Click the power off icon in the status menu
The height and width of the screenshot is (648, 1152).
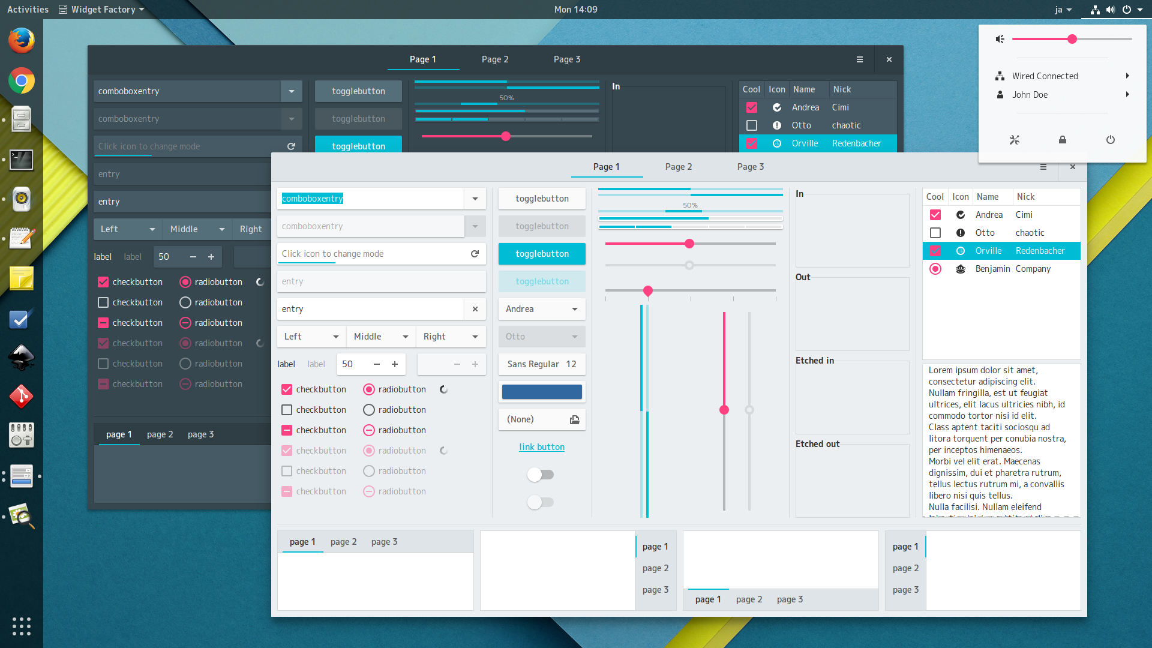[x=1111, y=140]
